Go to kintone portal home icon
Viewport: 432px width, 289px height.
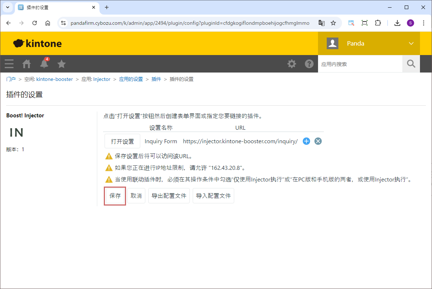pyautogui.click(x=27, y=64)
